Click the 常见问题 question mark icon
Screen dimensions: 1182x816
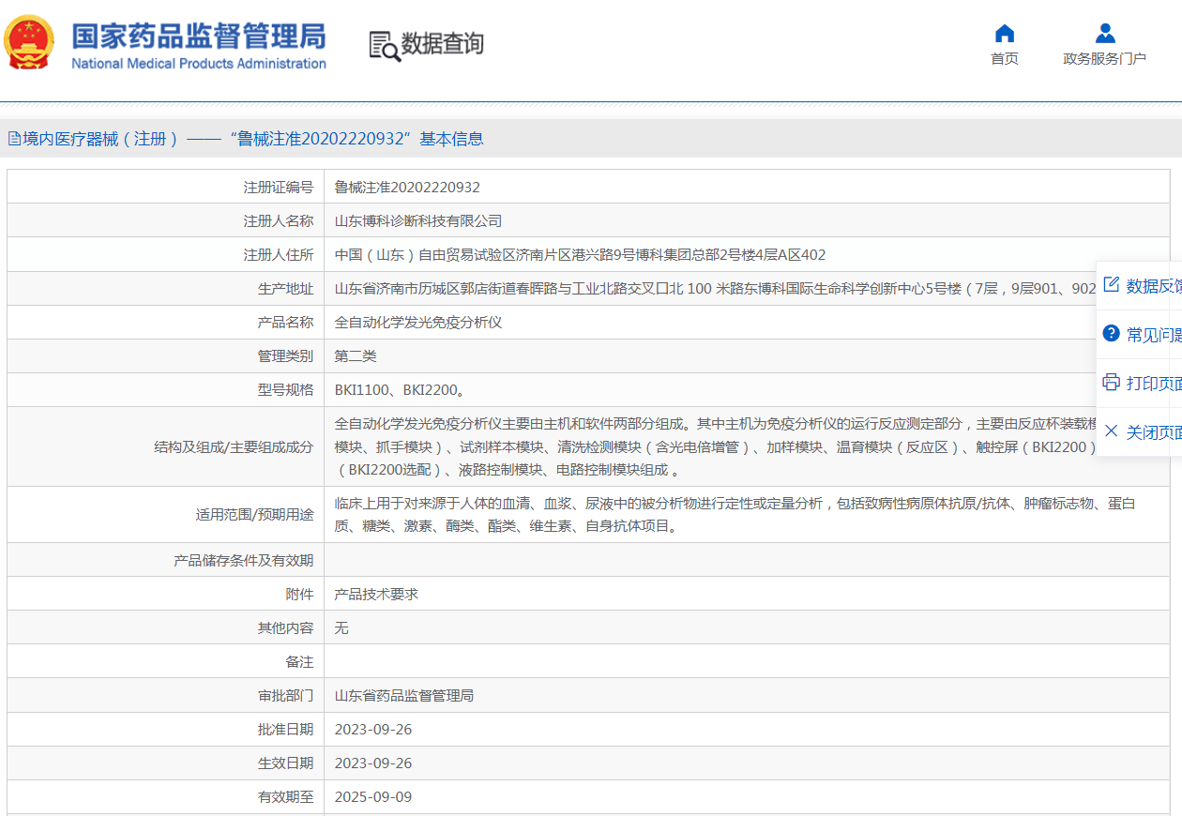tap(1112, 334)
